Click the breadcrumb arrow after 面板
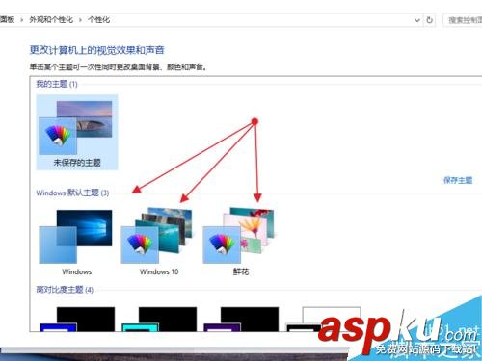 pos(22,20)
